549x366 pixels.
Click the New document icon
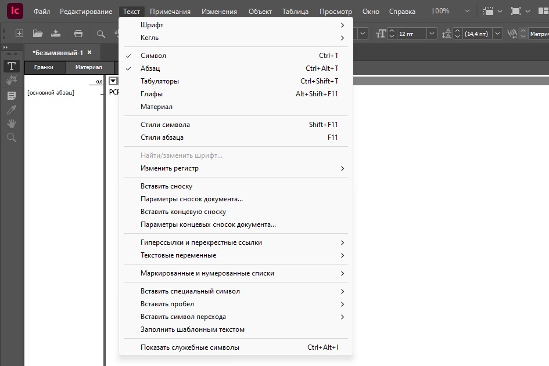point(19,34)
